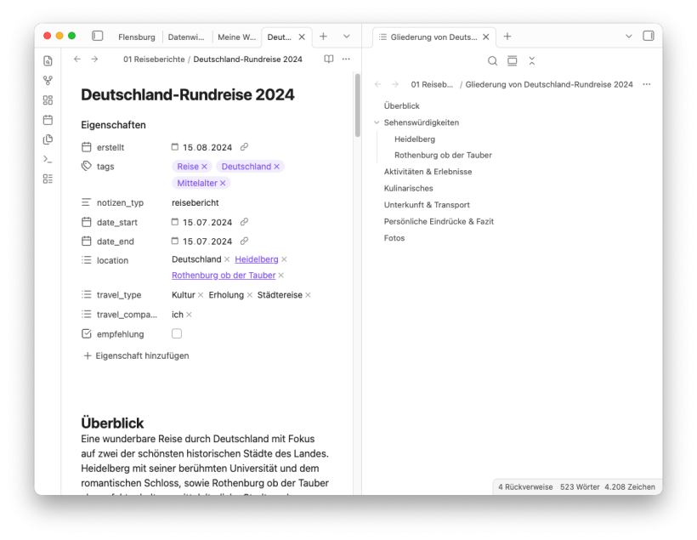This screenshot has height=540, width=697.
Task: Remove the Mittelalter tag
Action: tap(223, 183)
